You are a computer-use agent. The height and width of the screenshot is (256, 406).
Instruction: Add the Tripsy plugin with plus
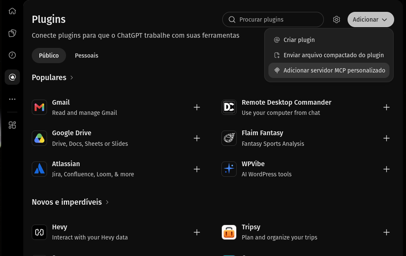click(387, 232)
